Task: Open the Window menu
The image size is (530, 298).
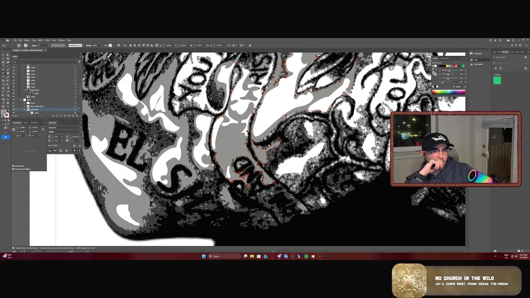Action: (x=61, y=40)
